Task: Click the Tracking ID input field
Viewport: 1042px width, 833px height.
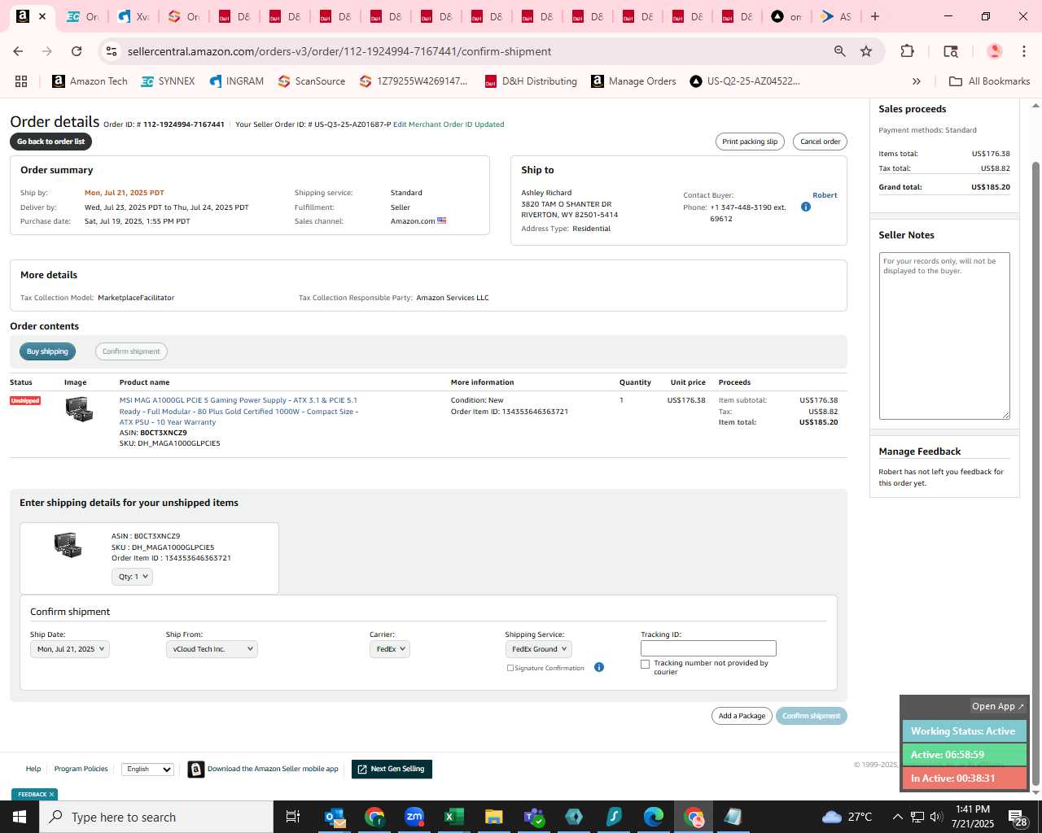Action: pyautogui.click(x=708, y=648)
